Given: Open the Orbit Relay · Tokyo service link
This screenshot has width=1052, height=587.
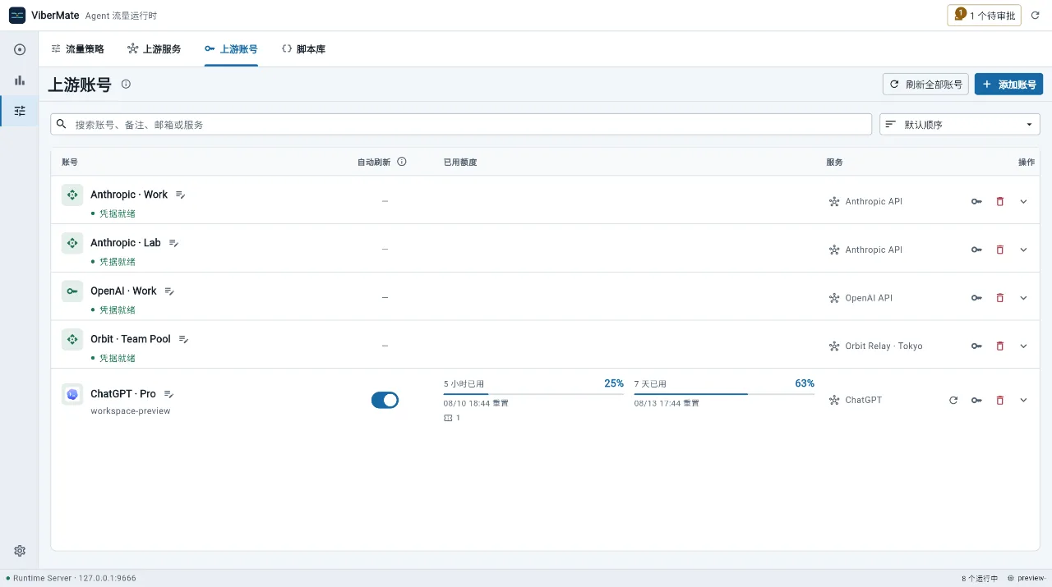Looking at the screenshot, I should (875, 346).
